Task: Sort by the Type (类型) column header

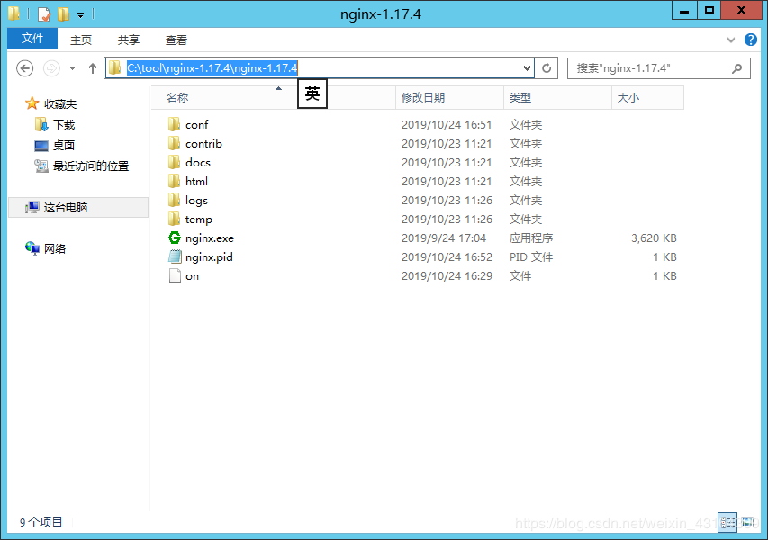Action: click(x=558, y=97)
